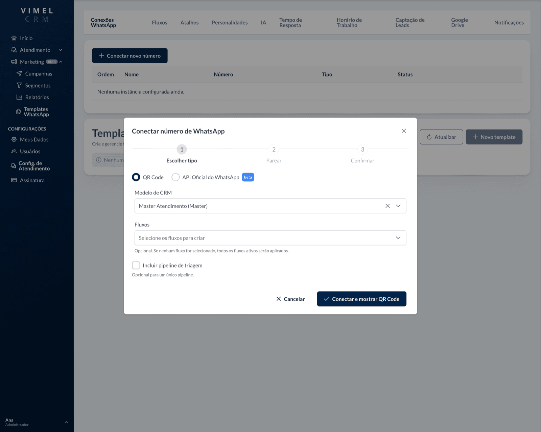The image size is (541, 432).
Task: Click the VIMEL CRM logo
Action: click(37, 15)
